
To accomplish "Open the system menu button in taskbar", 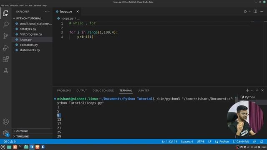I will (x=3, y=147).
